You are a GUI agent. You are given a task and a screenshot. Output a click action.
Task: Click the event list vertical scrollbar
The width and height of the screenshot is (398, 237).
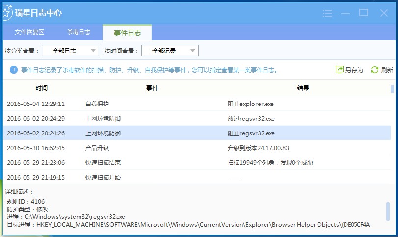pyautogui.click(x=392, y=89)
